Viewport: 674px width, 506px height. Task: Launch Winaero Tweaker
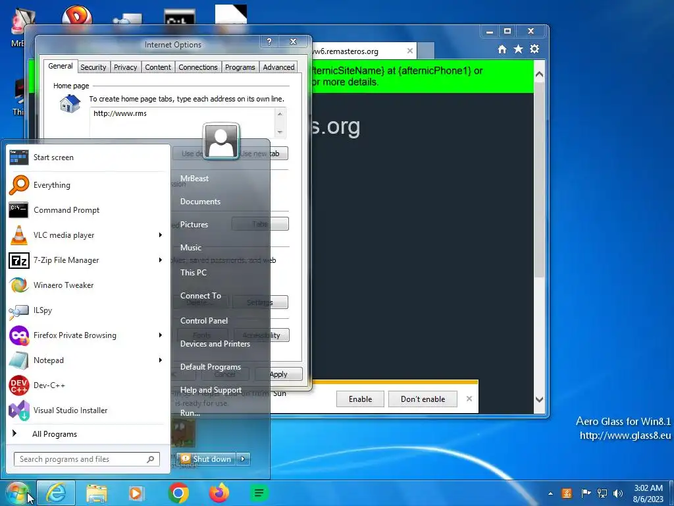pos(86,285)
